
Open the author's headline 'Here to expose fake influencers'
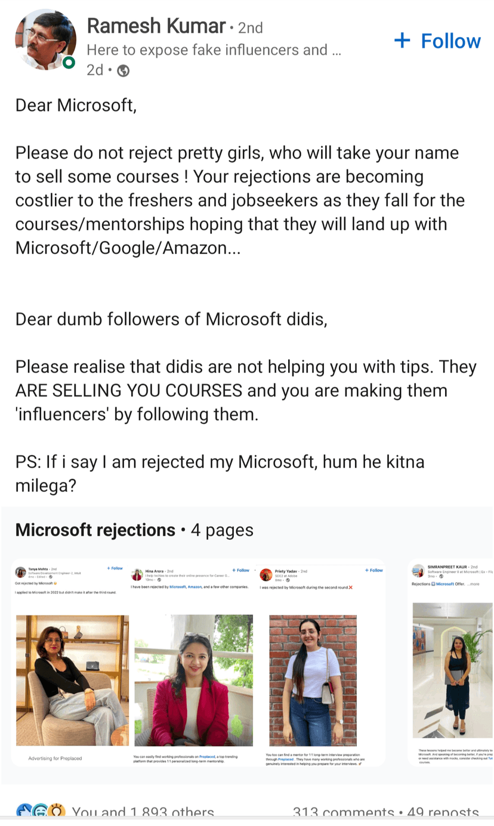click(213, 50)
